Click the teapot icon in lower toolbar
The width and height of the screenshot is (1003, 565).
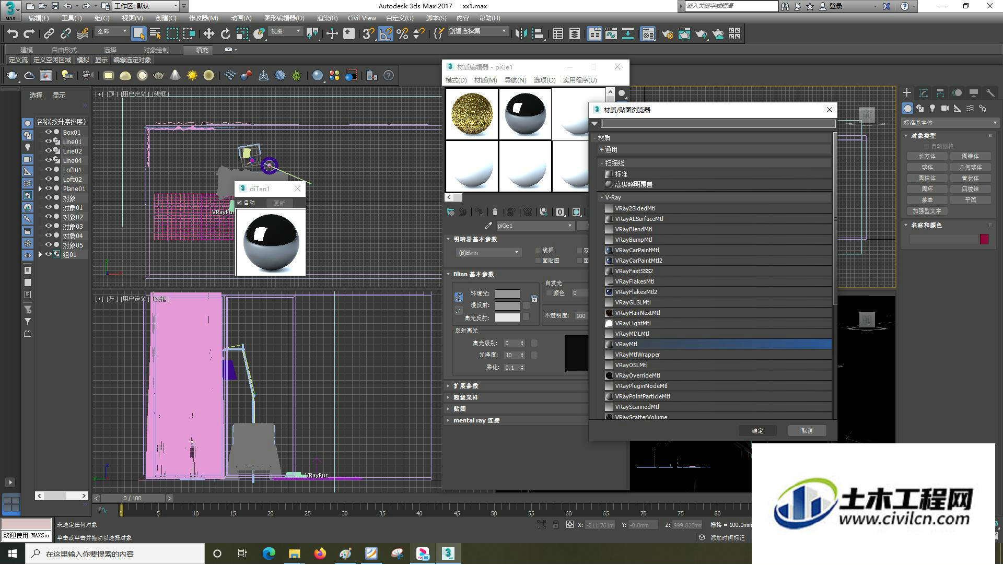(12, 76)
